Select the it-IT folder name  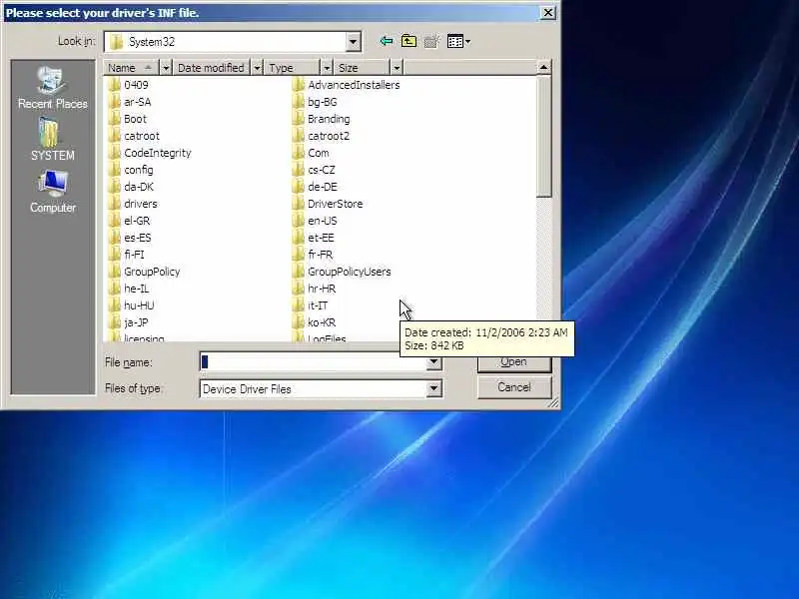pos(318,305)
